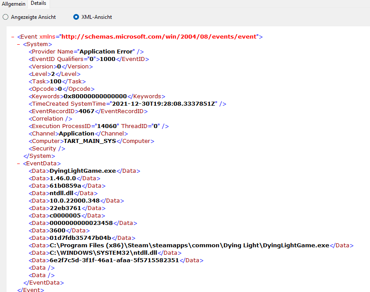The width and height of the screenshot is (370, 292).
Task: Collapse the EventData node
Action: 18,164
